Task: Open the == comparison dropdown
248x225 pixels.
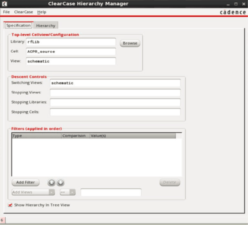Action: (68, 192)
